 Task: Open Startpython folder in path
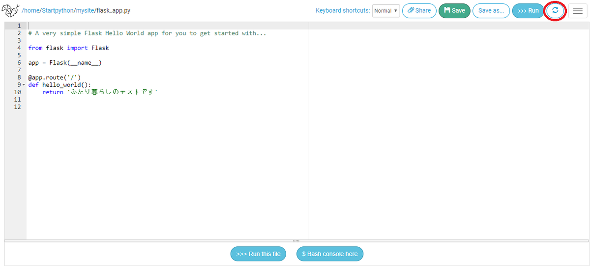[57, 10]
